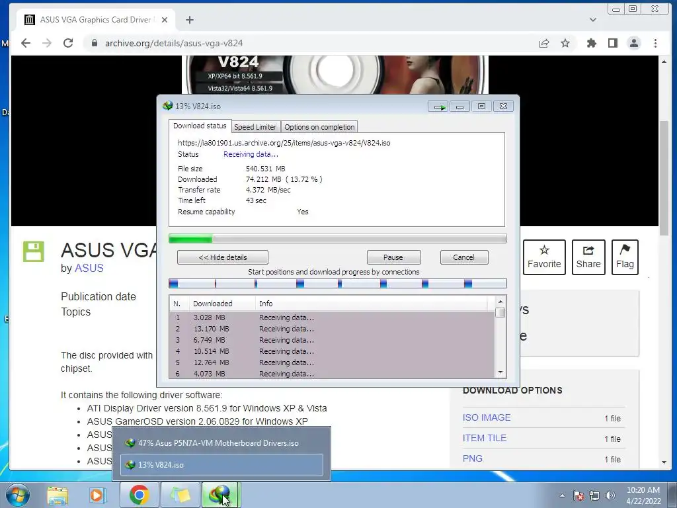Click the Chrome taskbar icon

click(x=139, y=495)
